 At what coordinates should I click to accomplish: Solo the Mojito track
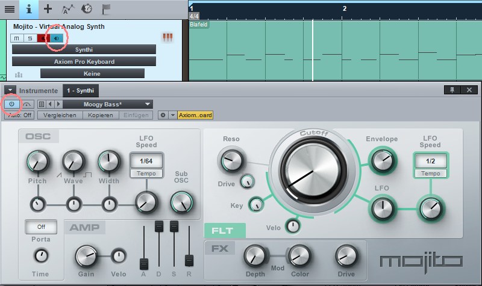coord(30,38)
